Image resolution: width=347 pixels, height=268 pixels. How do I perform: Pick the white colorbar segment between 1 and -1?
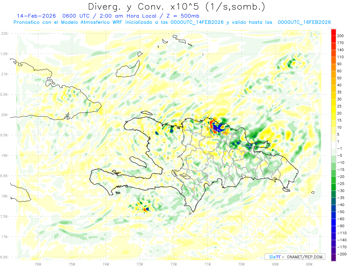coord(334,145)
